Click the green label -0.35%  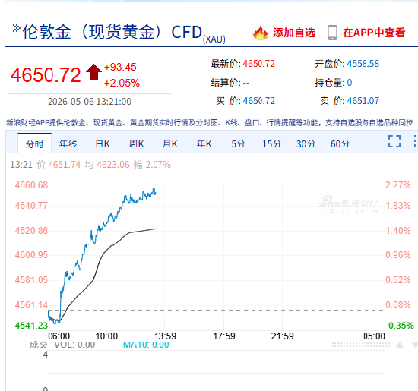pos(399,326)
